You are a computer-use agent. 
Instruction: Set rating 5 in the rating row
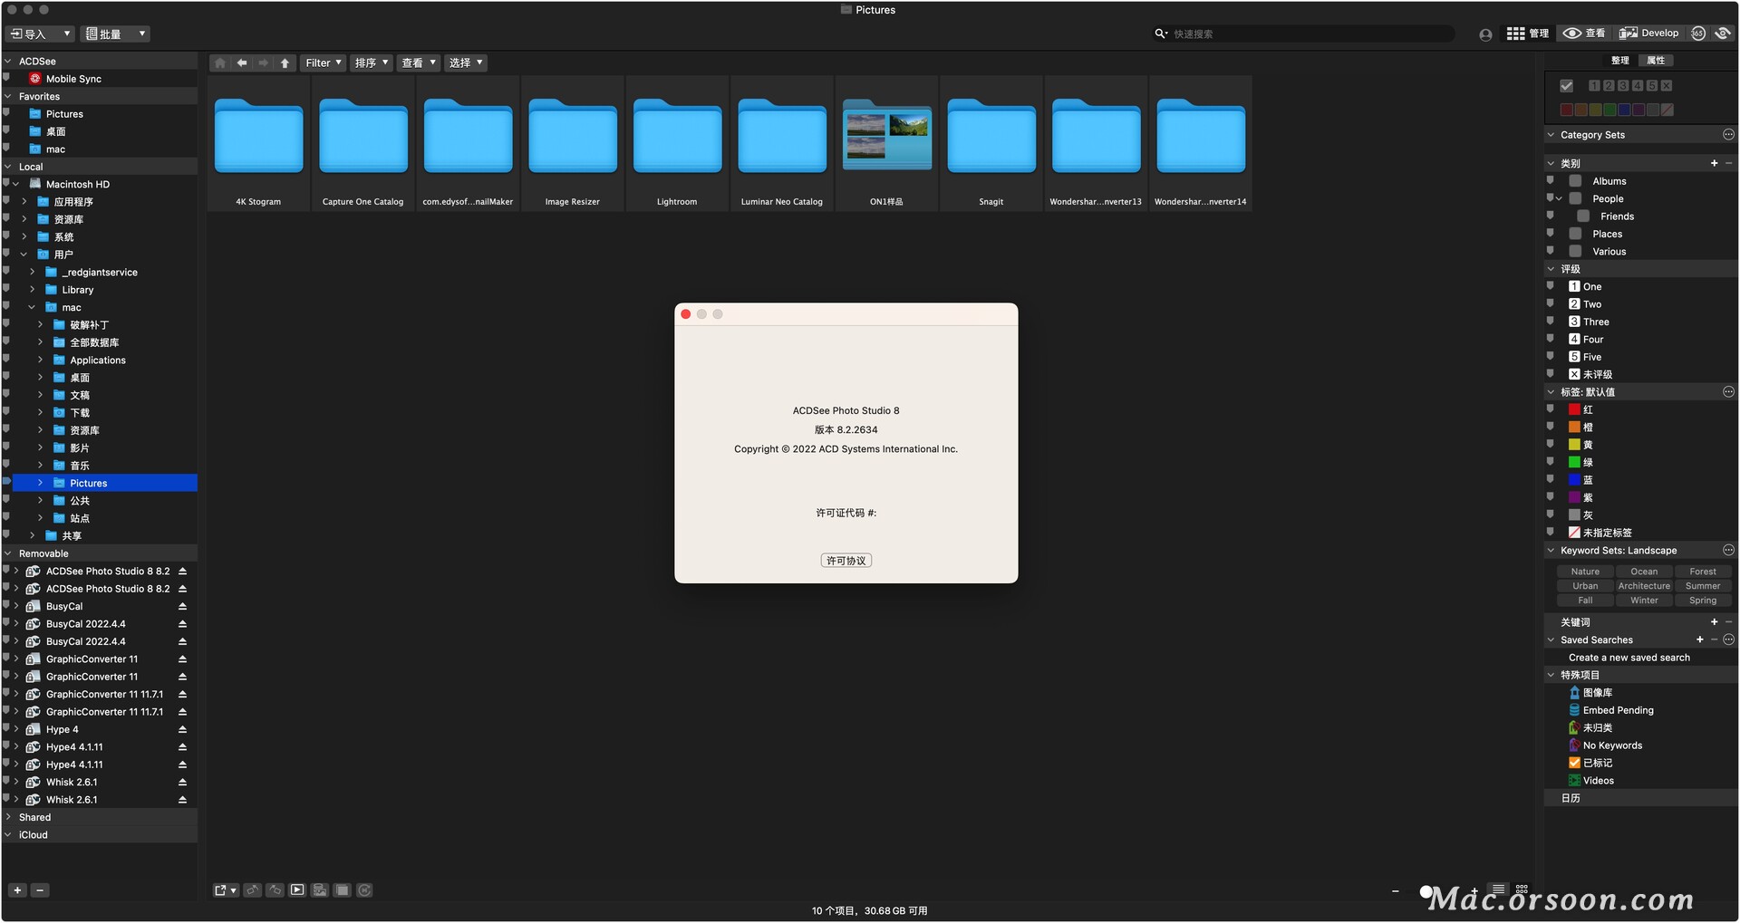coord(1652,86)
